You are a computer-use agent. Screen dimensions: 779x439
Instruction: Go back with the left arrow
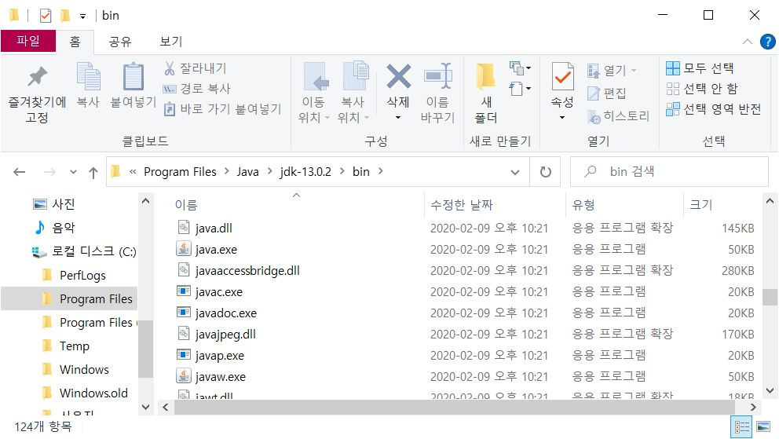pos(20,172)
